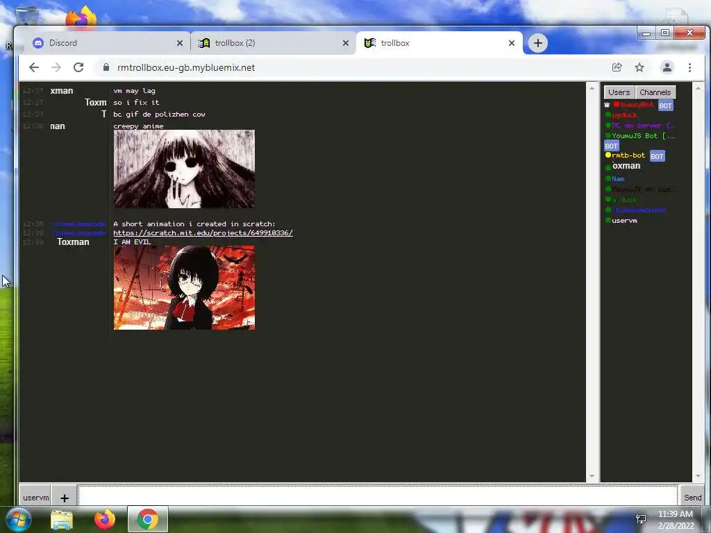Open the creepy anime grayscale image
This screenshot has width=711, height=533.
click(184, 169)
